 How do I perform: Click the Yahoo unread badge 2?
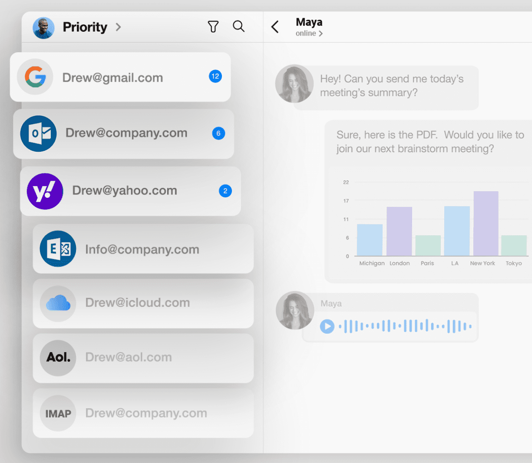(x=225, y=191)
